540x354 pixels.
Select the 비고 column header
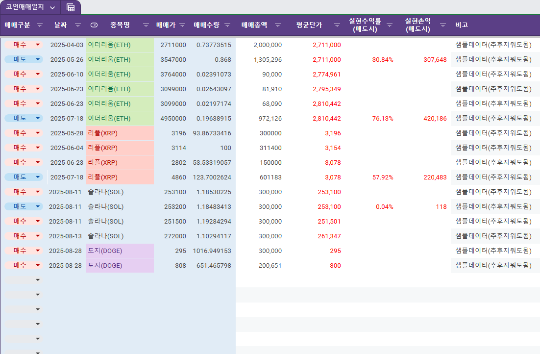coord(461,25)
